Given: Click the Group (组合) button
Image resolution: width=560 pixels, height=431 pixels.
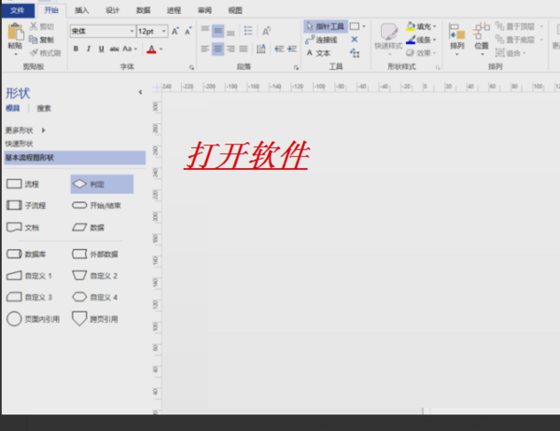Looking at the screenshot, I should [511, 53].
